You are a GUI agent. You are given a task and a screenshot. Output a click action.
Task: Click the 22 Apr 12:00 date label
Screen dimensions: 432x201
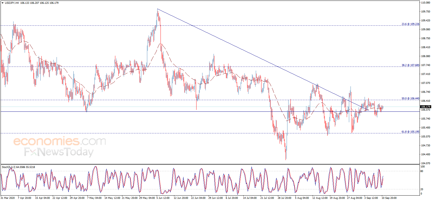click(x=60, y=198)
